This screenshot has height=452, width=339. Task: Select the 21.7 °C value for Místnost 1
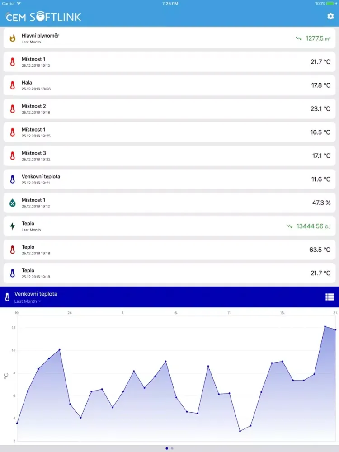(320, 61)
